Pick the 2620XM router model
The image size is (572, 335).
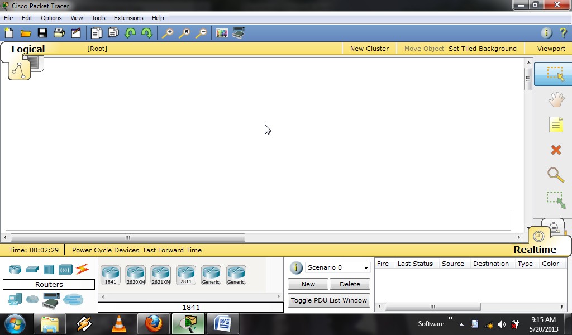135,275
